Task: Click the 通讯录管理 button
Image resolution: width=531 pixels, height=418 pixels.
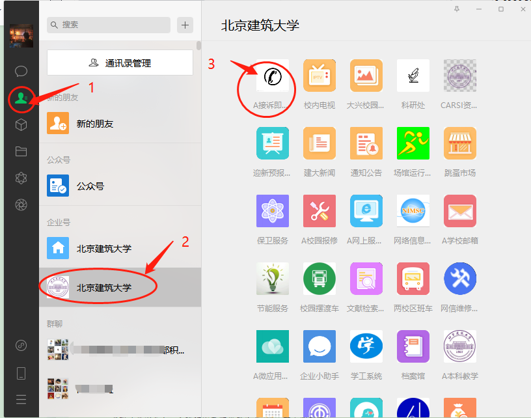Action: 120,63
